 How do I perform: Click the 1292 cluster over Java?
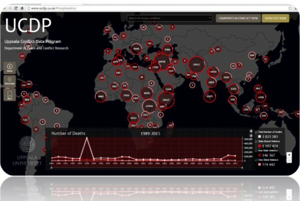[x=246, y=110]
